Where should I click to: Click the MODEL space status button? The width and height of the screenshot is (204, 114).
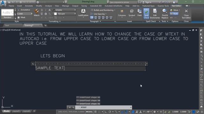[x=89, y=112]
